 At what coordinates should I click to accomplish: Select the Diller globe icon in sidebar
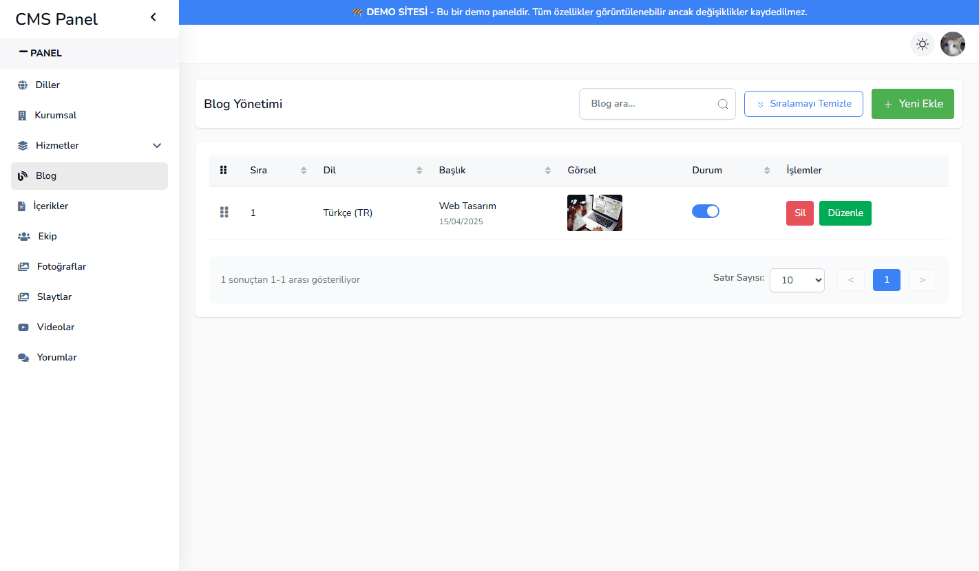pos(23,84)
